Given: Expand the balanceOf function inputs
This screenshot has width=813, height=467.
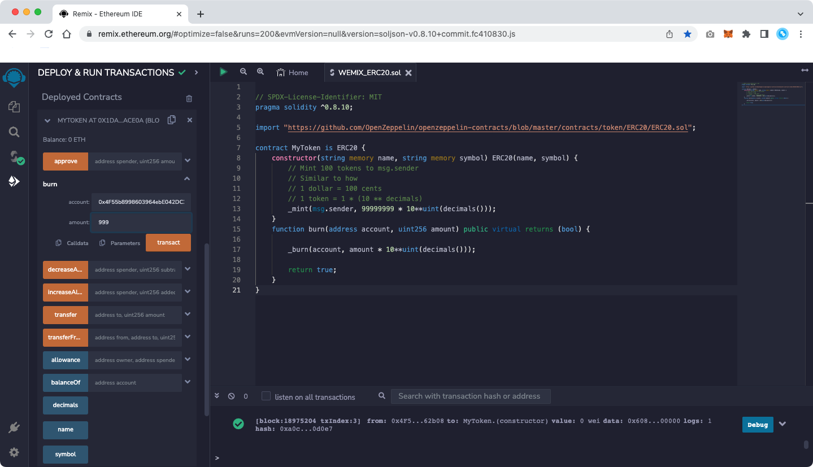Looking at the screenshot, I should 188,382.
